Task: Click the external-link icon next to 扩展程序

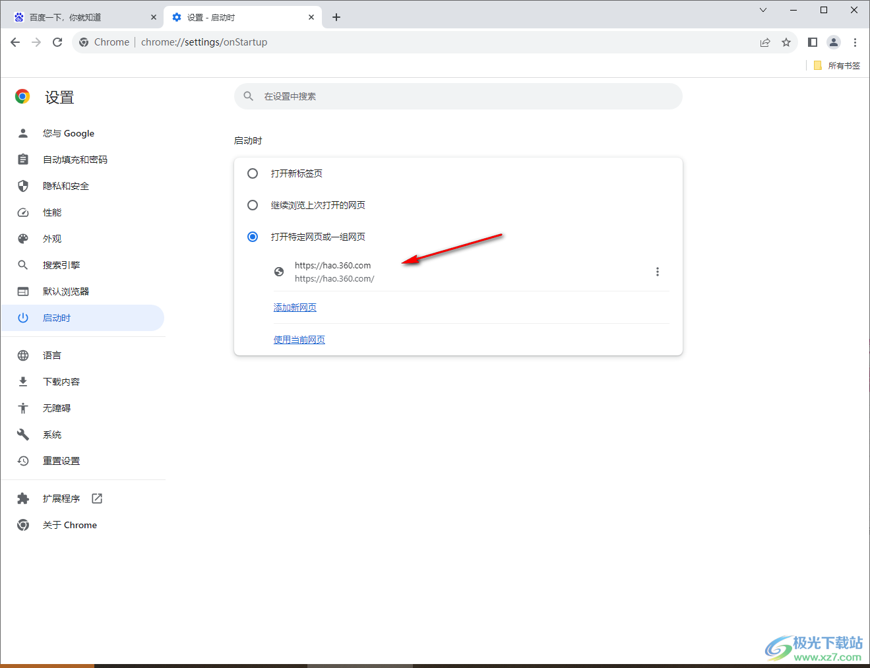Action: pyautogui.click(x=97, y=499)
